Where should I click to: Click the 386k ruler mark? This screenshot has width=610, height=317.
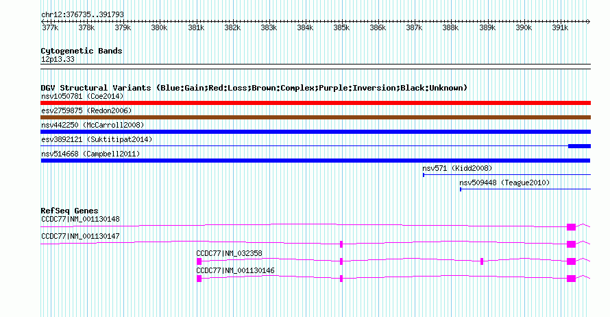(x=378, y=27)
